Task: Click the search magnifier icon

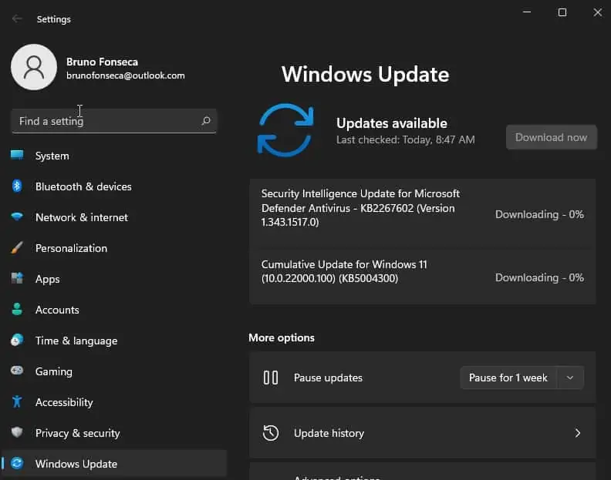Action: pyautogui.click(x=206, y=121)
